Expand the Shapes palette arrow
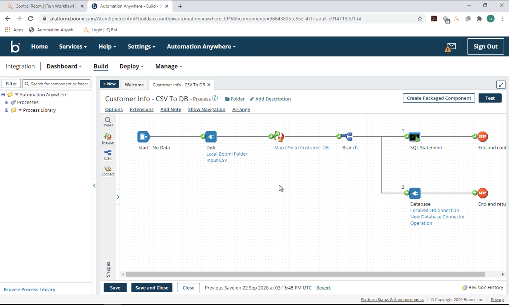509x305 pixels. [118, 197]
